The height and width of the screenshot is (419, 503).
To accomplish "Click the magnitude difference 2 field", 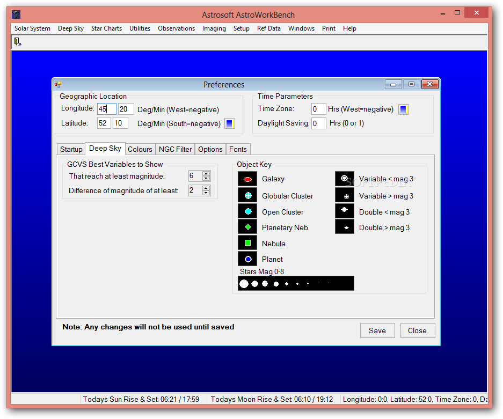I will click(195, 190).
